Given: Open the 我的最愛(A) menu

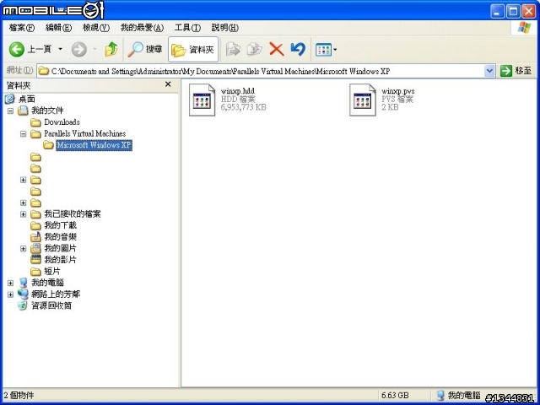Looking at the screenshot, I should 142,28.
